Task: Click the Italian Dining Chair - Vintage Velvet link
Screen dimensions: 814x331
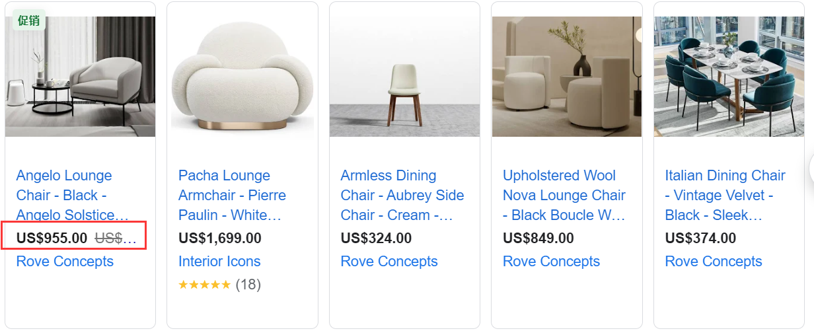Action: [725, 195]
